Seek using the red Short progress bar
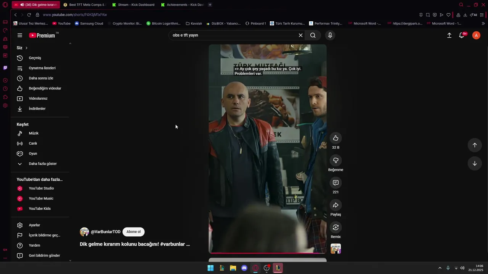 [x=268, y=253]
